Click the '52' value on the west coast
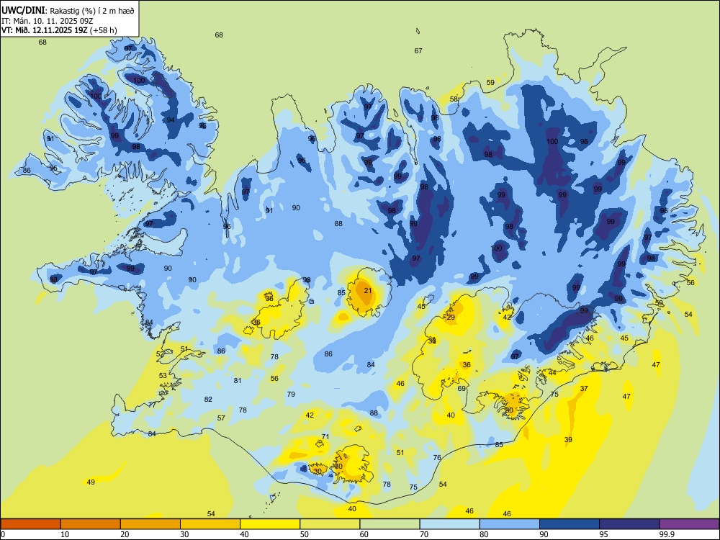The image size is (720, 540). pyautogui.click(x=160, y=354)
